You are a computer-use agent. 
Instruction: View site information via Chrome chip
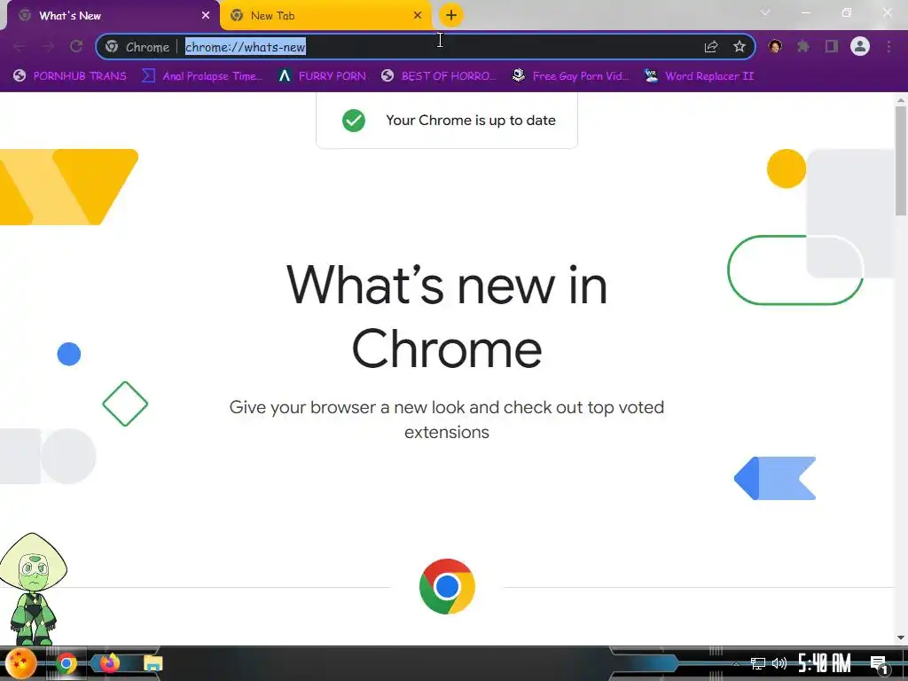coord(137,47)
